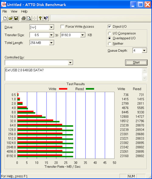
Task: Click the New document toolbar icon
Action: tap(5, 18)
